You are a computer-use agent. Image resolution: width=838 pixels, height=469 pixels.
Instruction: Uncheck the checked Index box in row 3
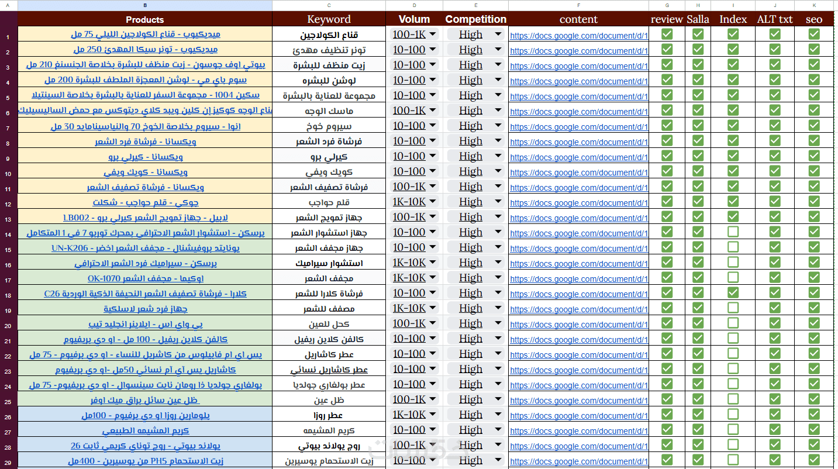click(x=733, y=64)
